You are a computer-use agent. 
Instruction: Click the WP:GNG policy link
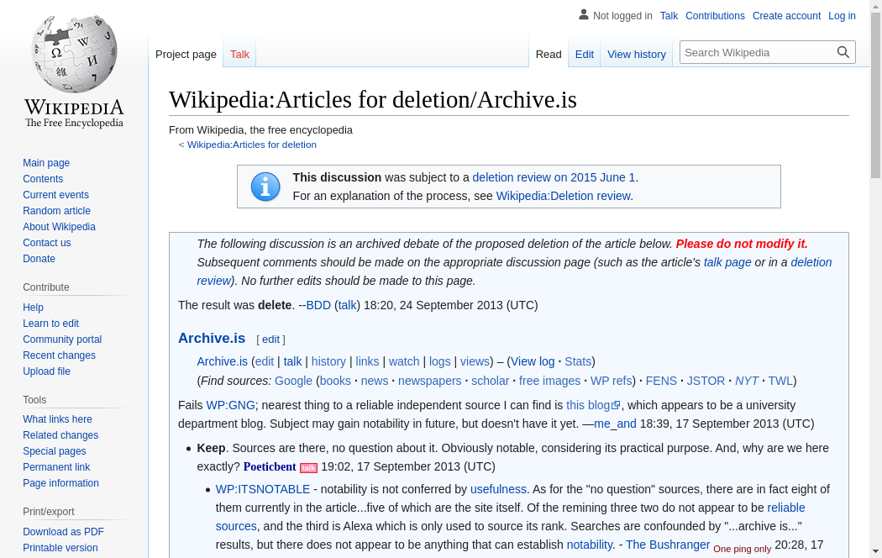pos(230,405)
